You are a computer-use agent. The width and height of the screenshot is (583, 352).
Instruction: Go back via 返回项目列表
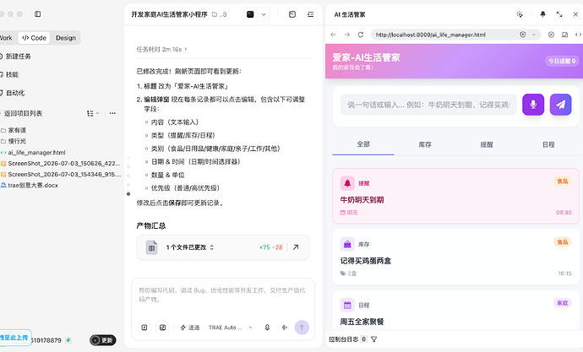click(21, 113)
